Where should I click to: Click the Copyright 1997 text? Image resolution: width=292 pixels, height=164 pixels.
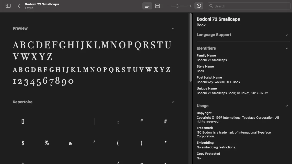[x=238, y=119]
